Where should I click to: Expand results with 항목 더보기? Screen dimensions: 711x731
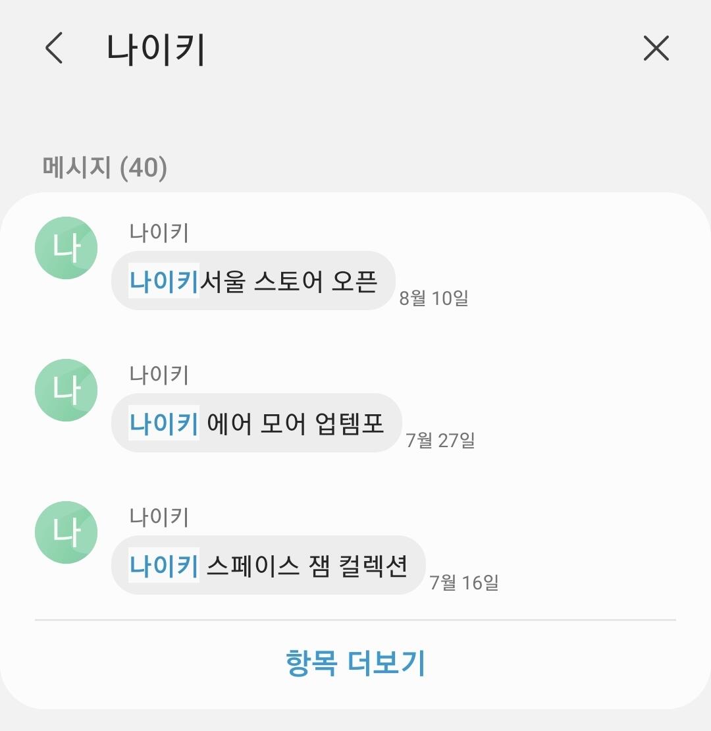(355, 663)
